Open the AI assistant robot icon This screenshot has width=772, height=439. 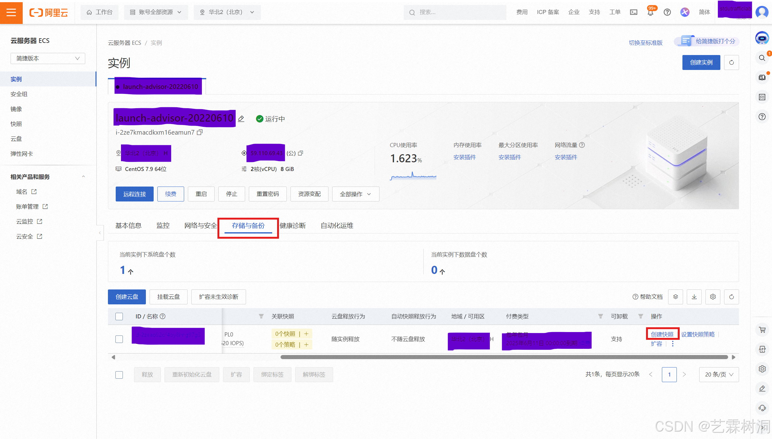point(762,38)
